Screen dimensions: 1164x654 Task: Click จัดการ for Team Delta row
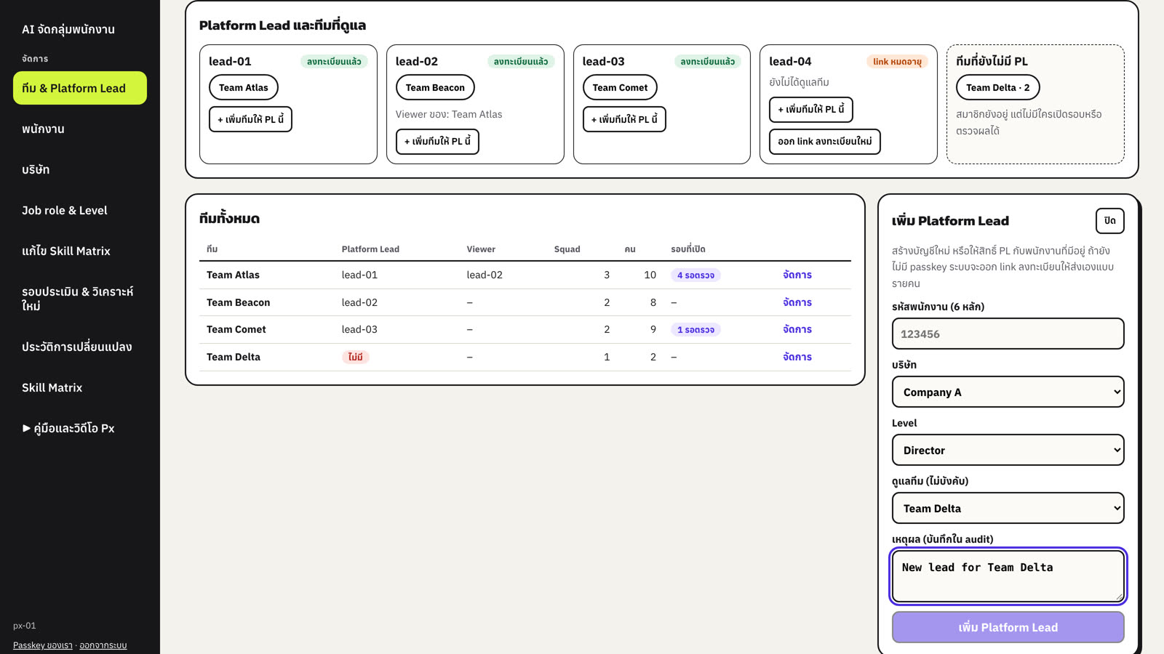797,357
